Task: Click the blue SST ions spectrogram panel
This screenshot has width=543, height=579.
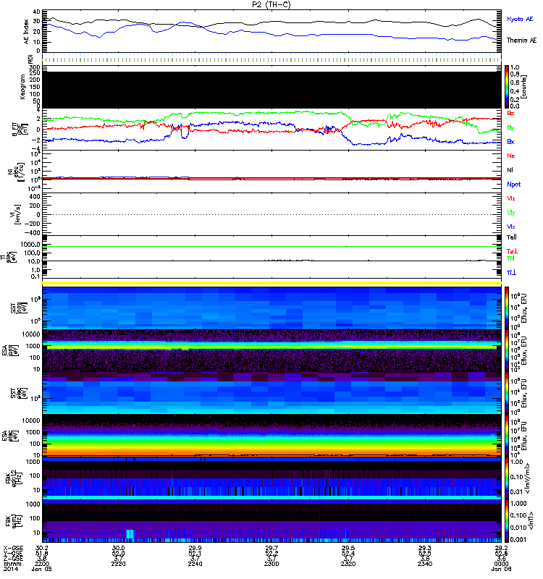Action: [x=271, y=308]
